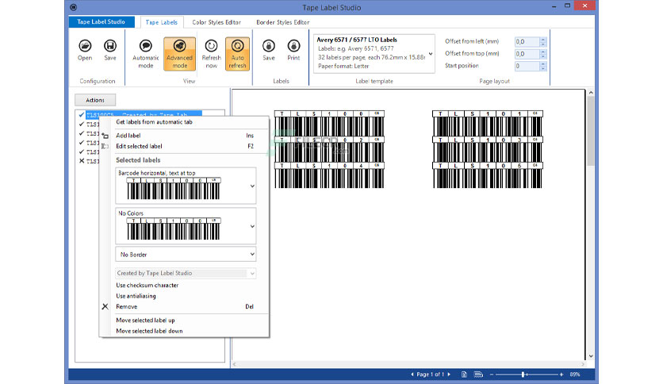Image resolution: width=663 pixels, height=384 pixels.
Task: Switch to the Color Styles Editor tab
Action: tap(217, 22)
